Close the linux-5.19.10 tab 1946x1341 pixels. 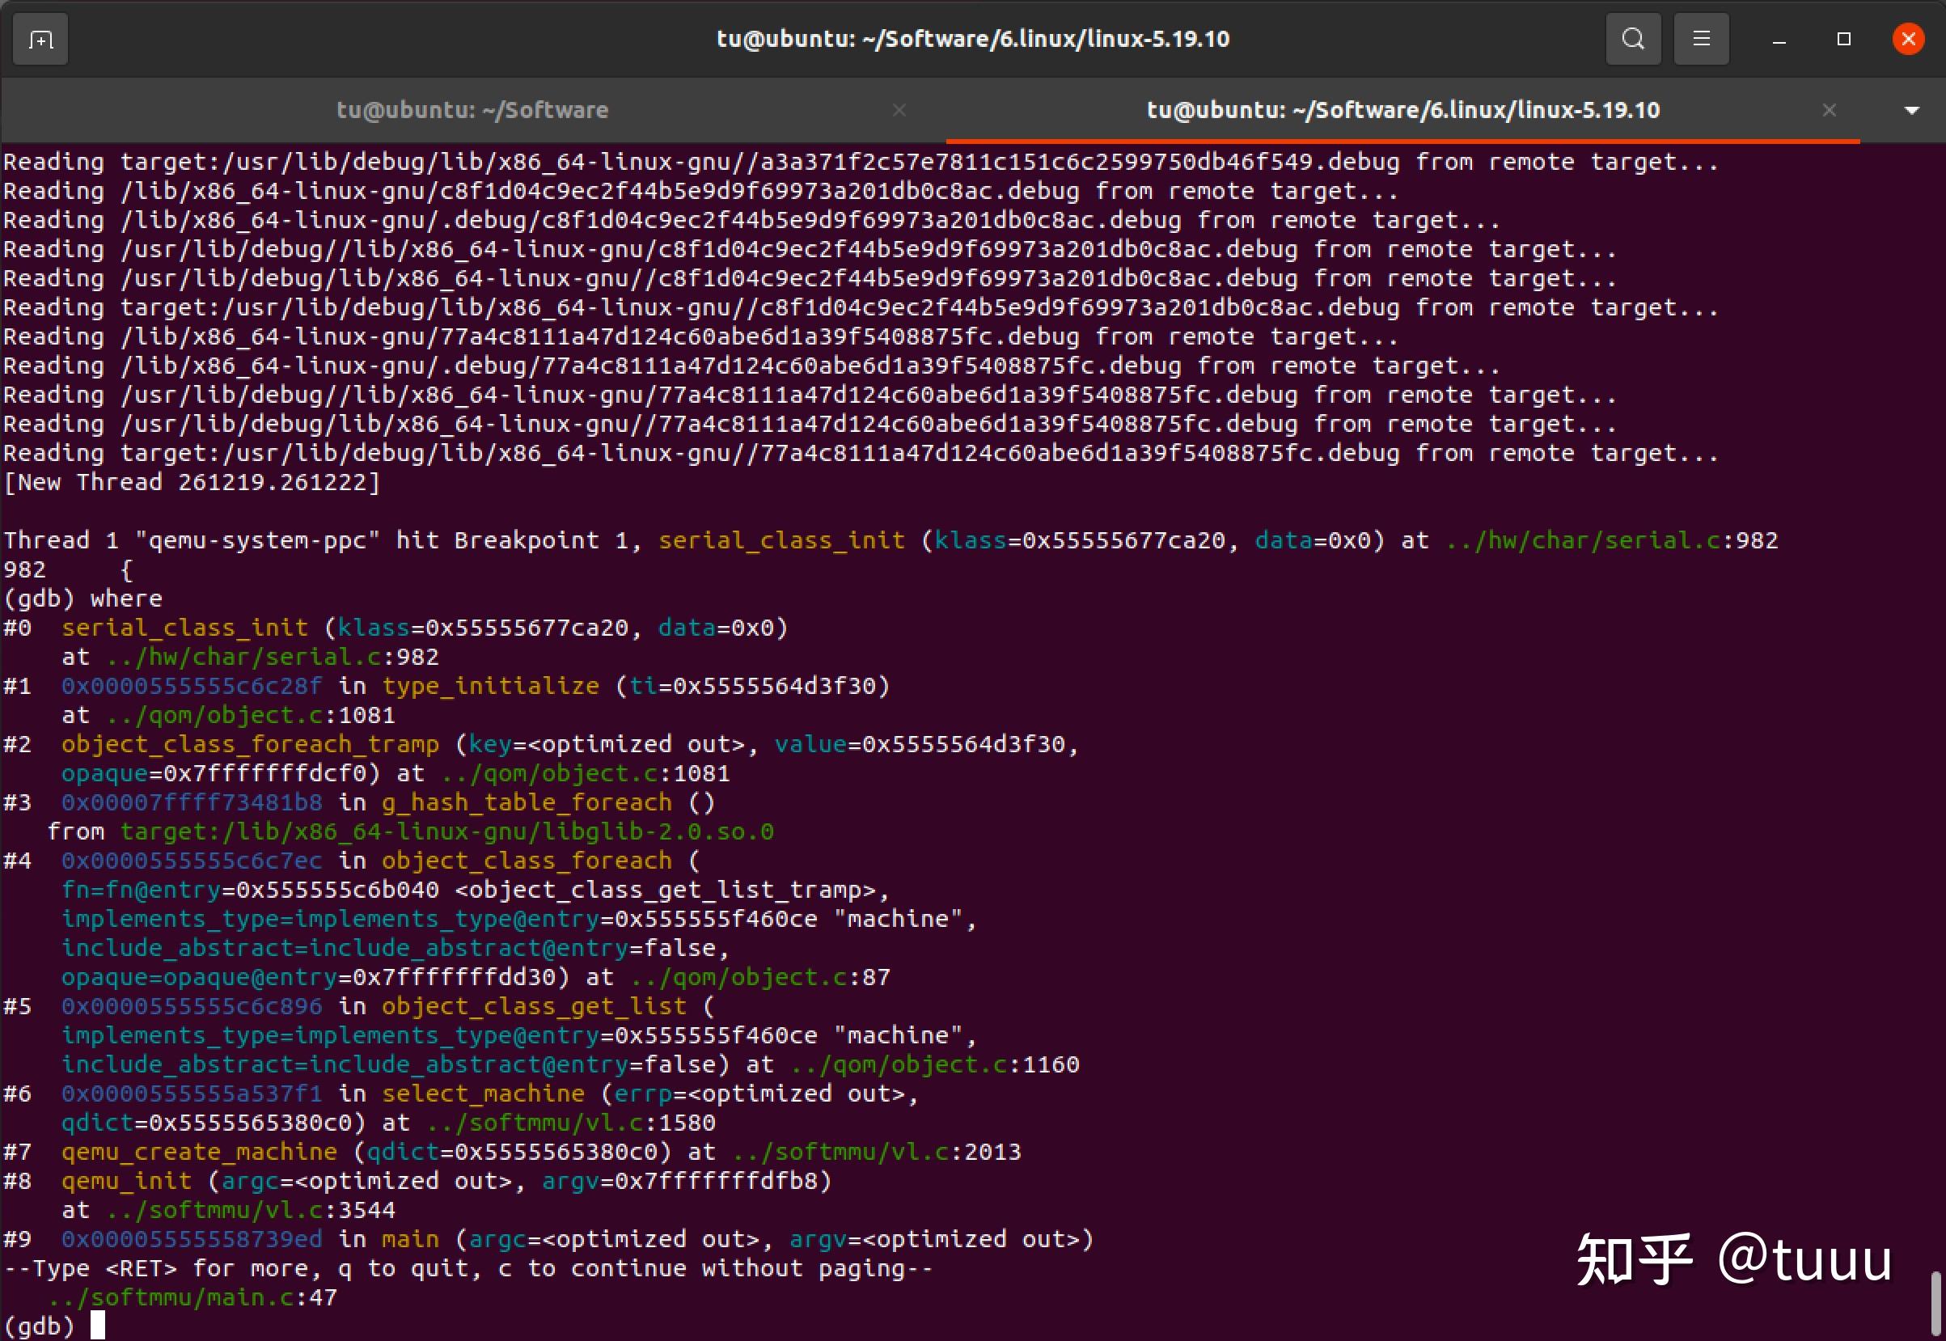pyautogui.click(x=1830, y=110)
